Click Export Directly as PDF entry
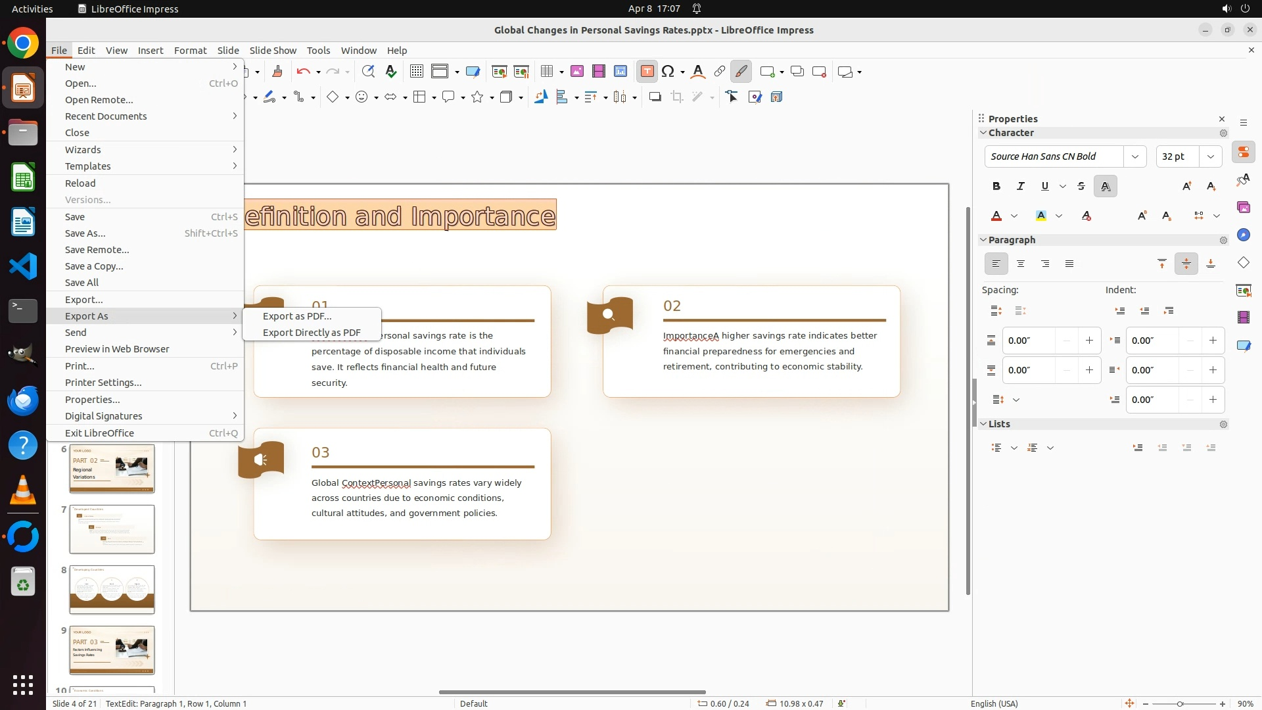The image size is (1262, 710). pyautogui.click(x=312, y=333)
